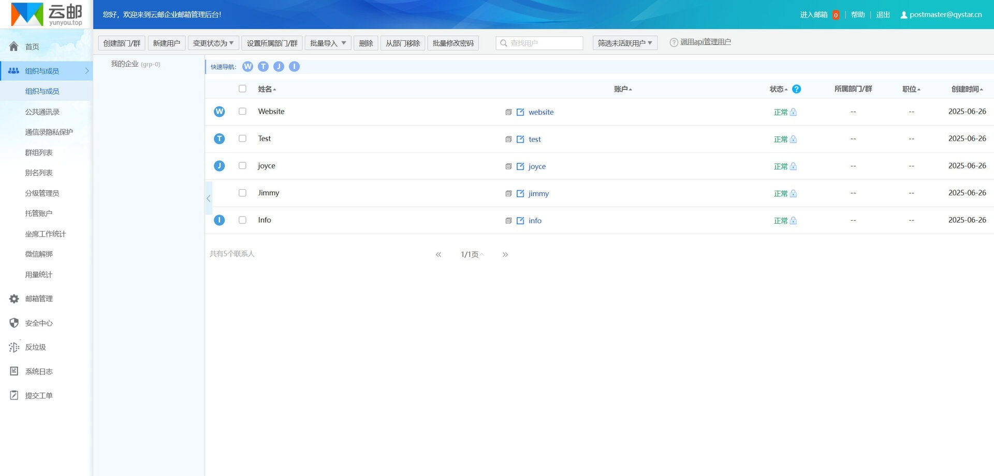Screen dimensions: 994x476
Task: Click the J quick navigation letter circle
Action: 279,67
